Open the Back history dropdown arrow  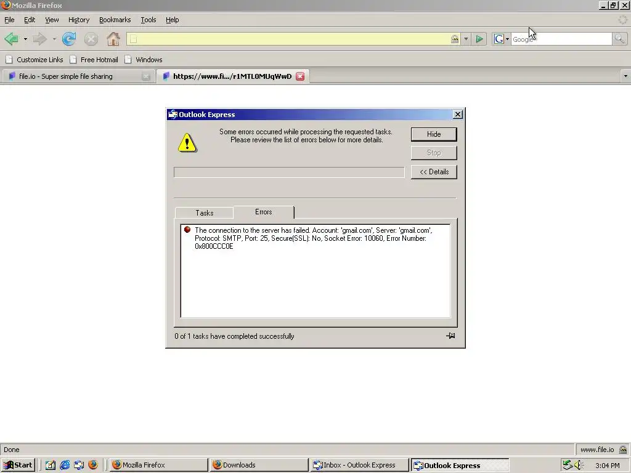(x=25, y=39)
